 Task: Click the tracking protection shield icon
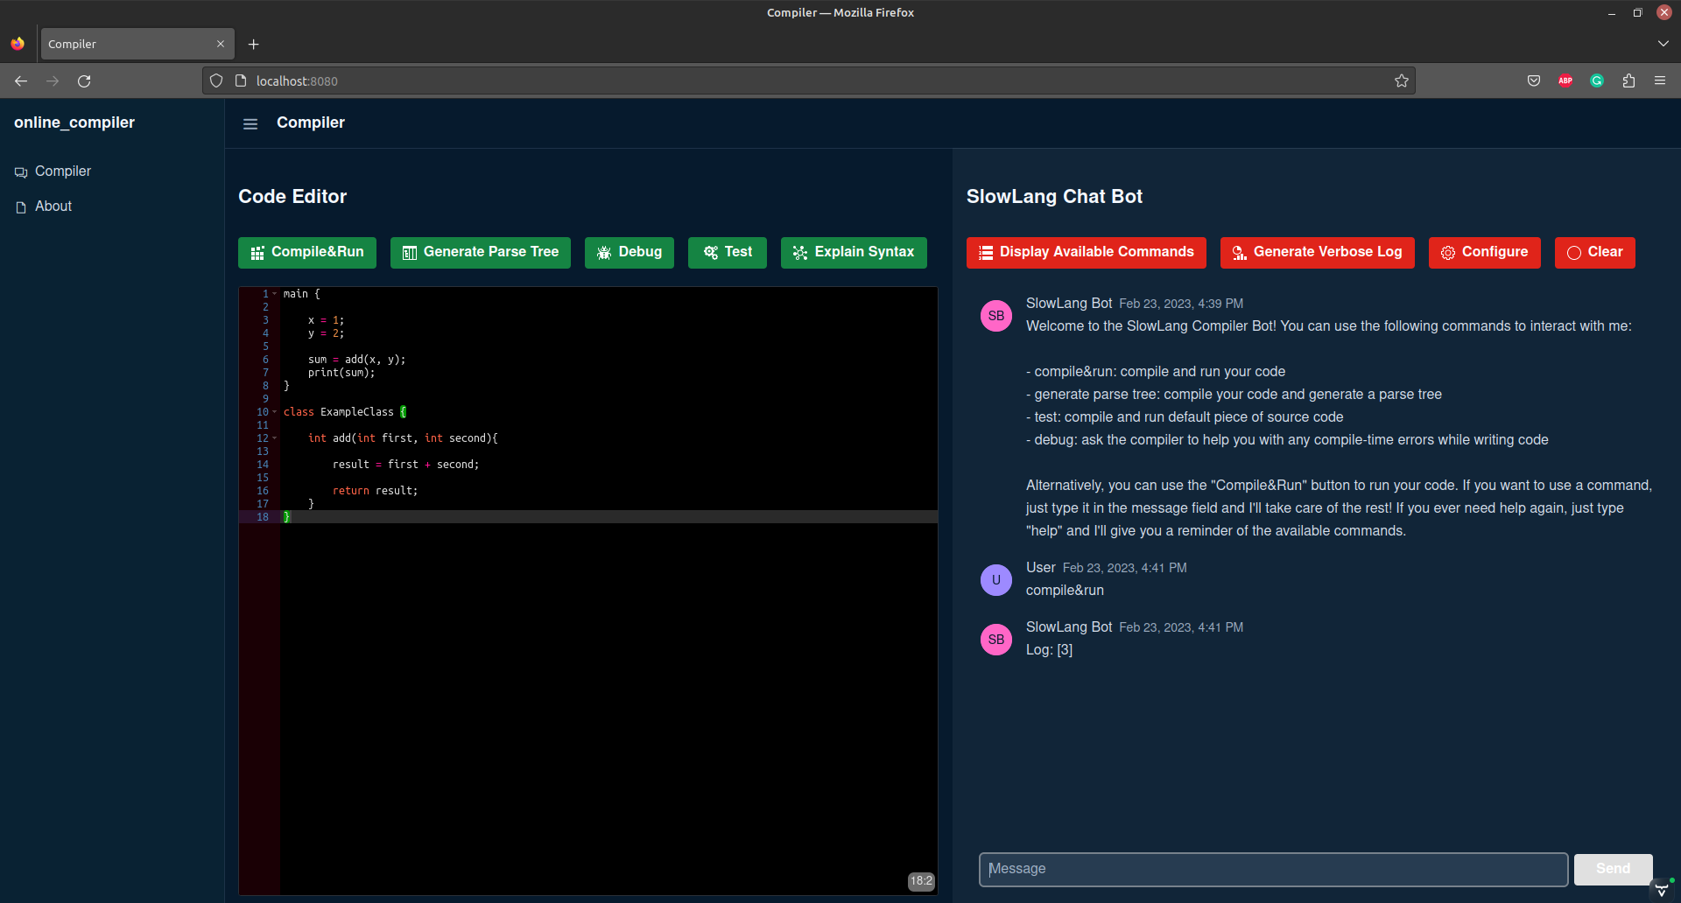(x=216, y=80)
